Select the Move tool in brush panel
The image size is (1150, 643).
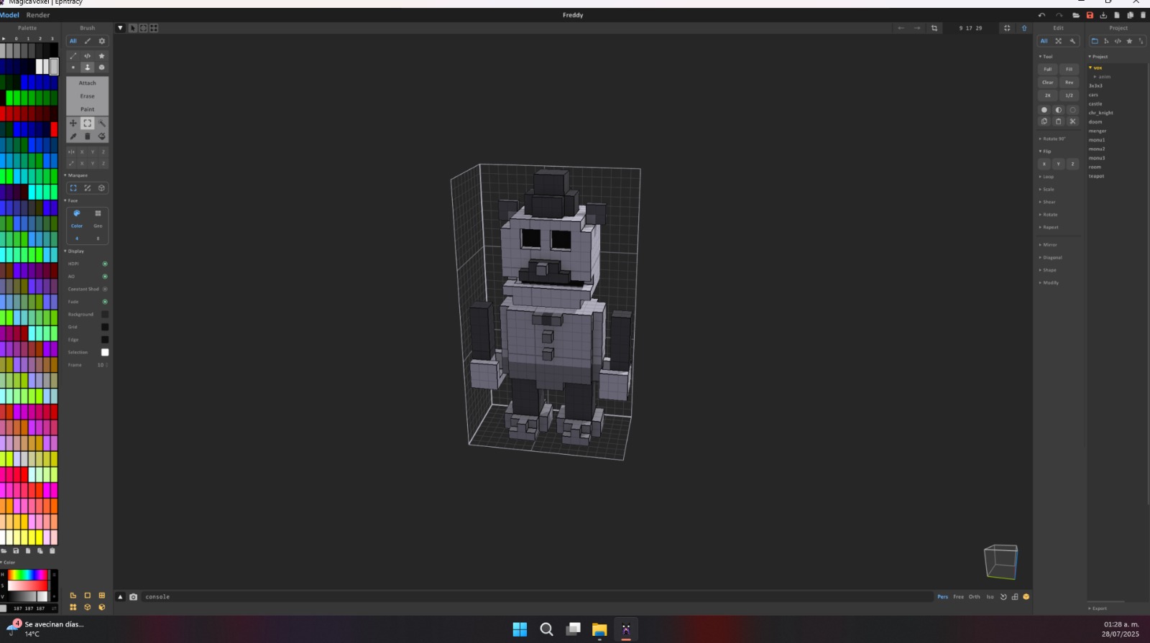coord(73,124)
